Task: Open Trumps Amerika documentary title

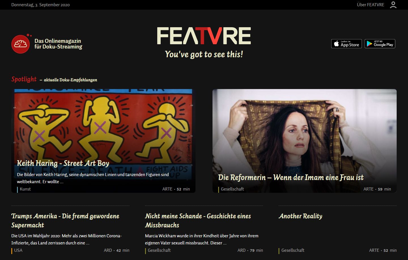Action: coord(65,221)
